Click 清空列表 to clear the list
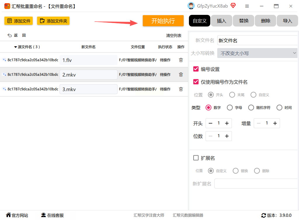299x220 pixels. pyautogui.click(x=173, y=36)
